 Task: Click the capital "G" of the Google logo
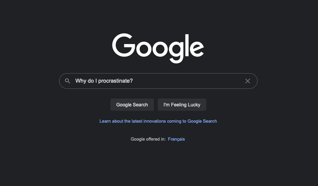tap(124, 45)
